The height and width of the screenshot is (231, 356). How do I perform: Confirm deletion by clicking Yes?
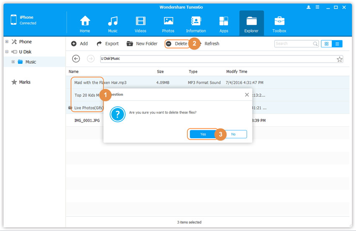[203, 134]
